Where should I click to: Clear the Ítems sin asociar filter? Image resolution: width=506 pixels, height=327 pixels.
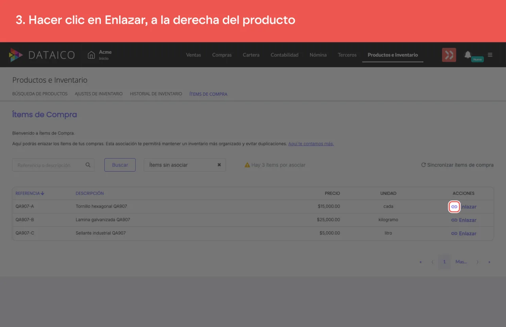click(x=219, y=165)
